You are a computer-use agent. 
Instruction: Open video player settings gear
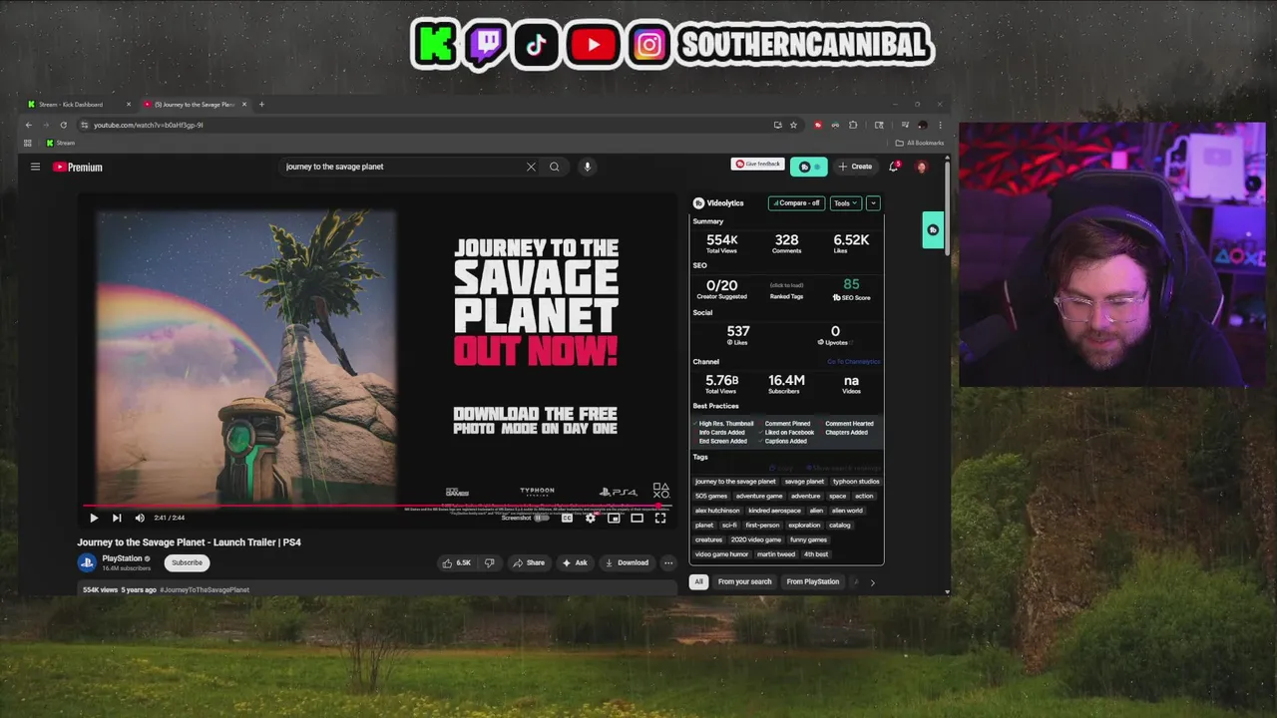[x=591, y=518]
